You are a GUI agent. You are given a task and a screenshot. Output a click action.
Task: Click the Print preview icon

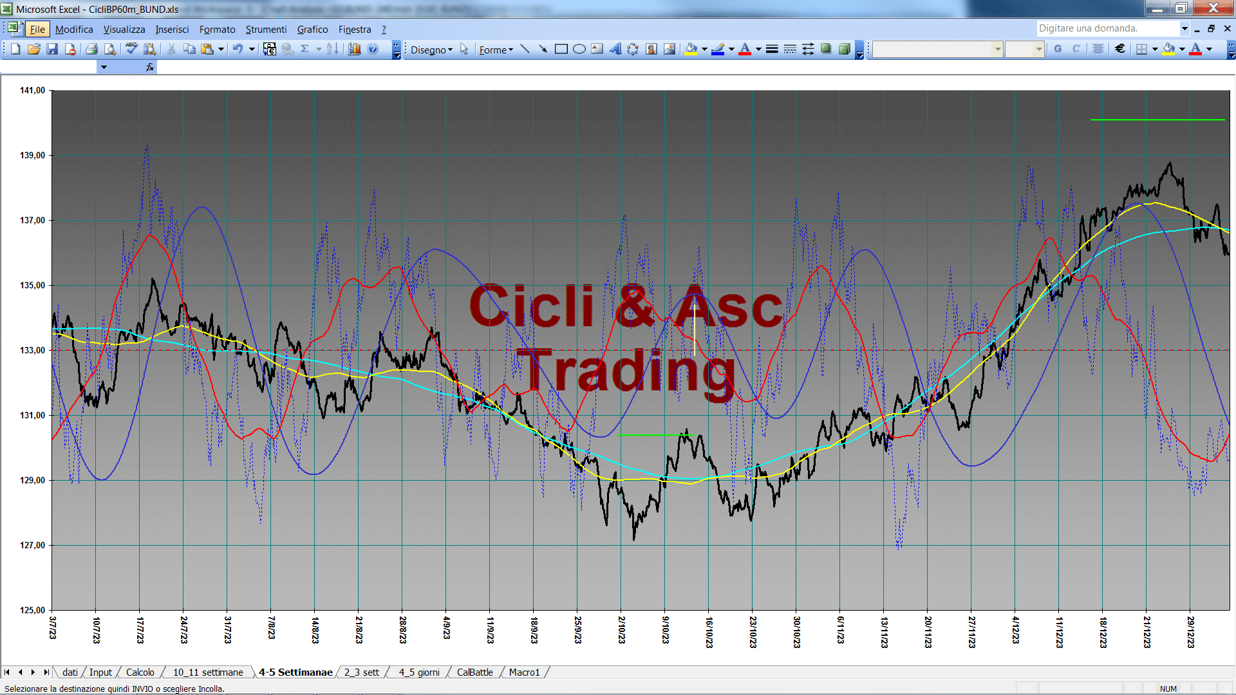[110, 49]
